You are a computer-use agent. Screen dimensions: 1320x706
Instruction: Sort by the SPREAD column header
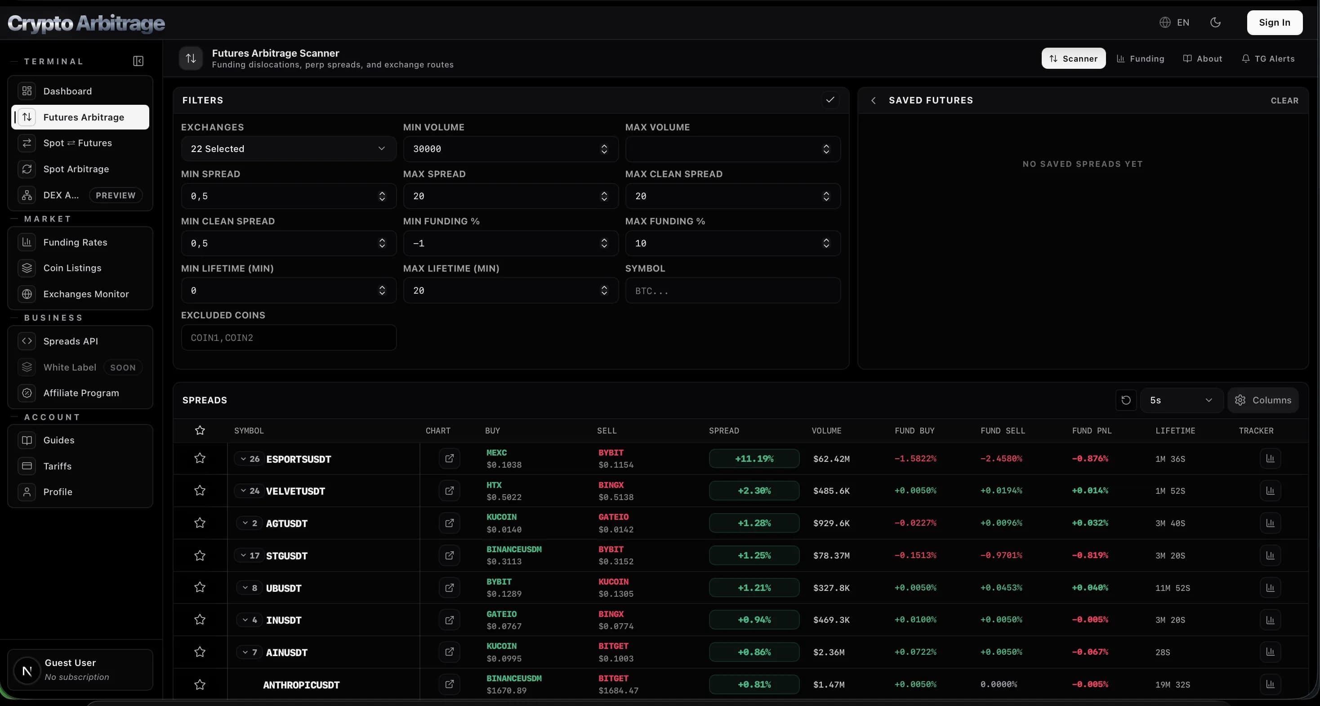coord(723,431)
